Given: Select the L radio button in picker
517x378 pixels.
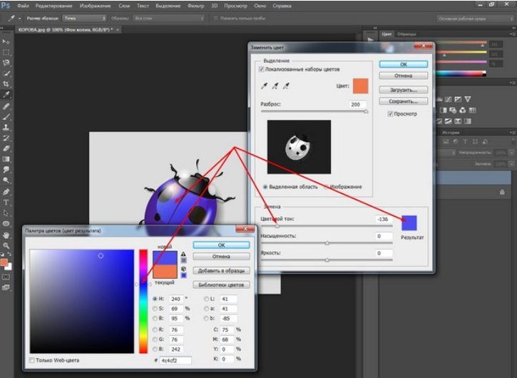Looking at the screenshot, I should (x=206, y=299).
